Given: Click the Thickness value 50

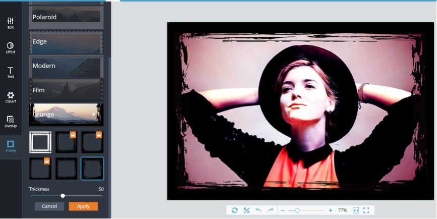Looking at the screenshot, I should (x=101, y=189).
